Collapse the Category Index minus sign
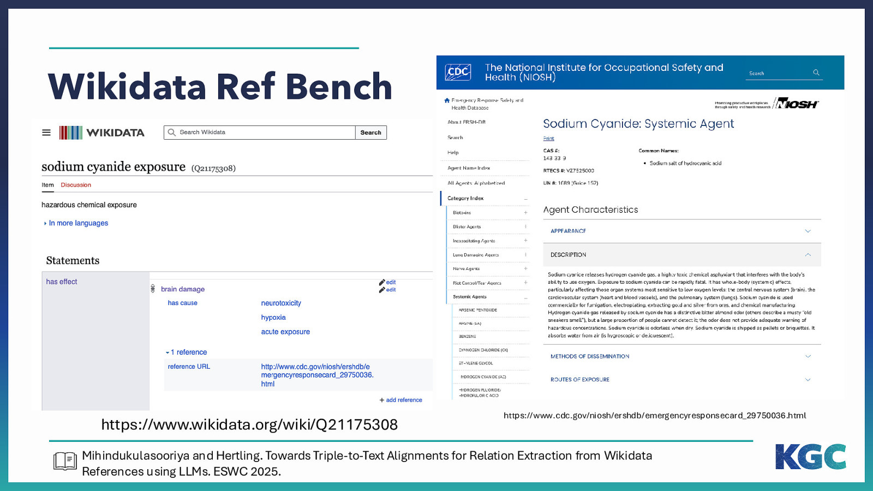The image size is (873, 491). click(x=526, y=199)
